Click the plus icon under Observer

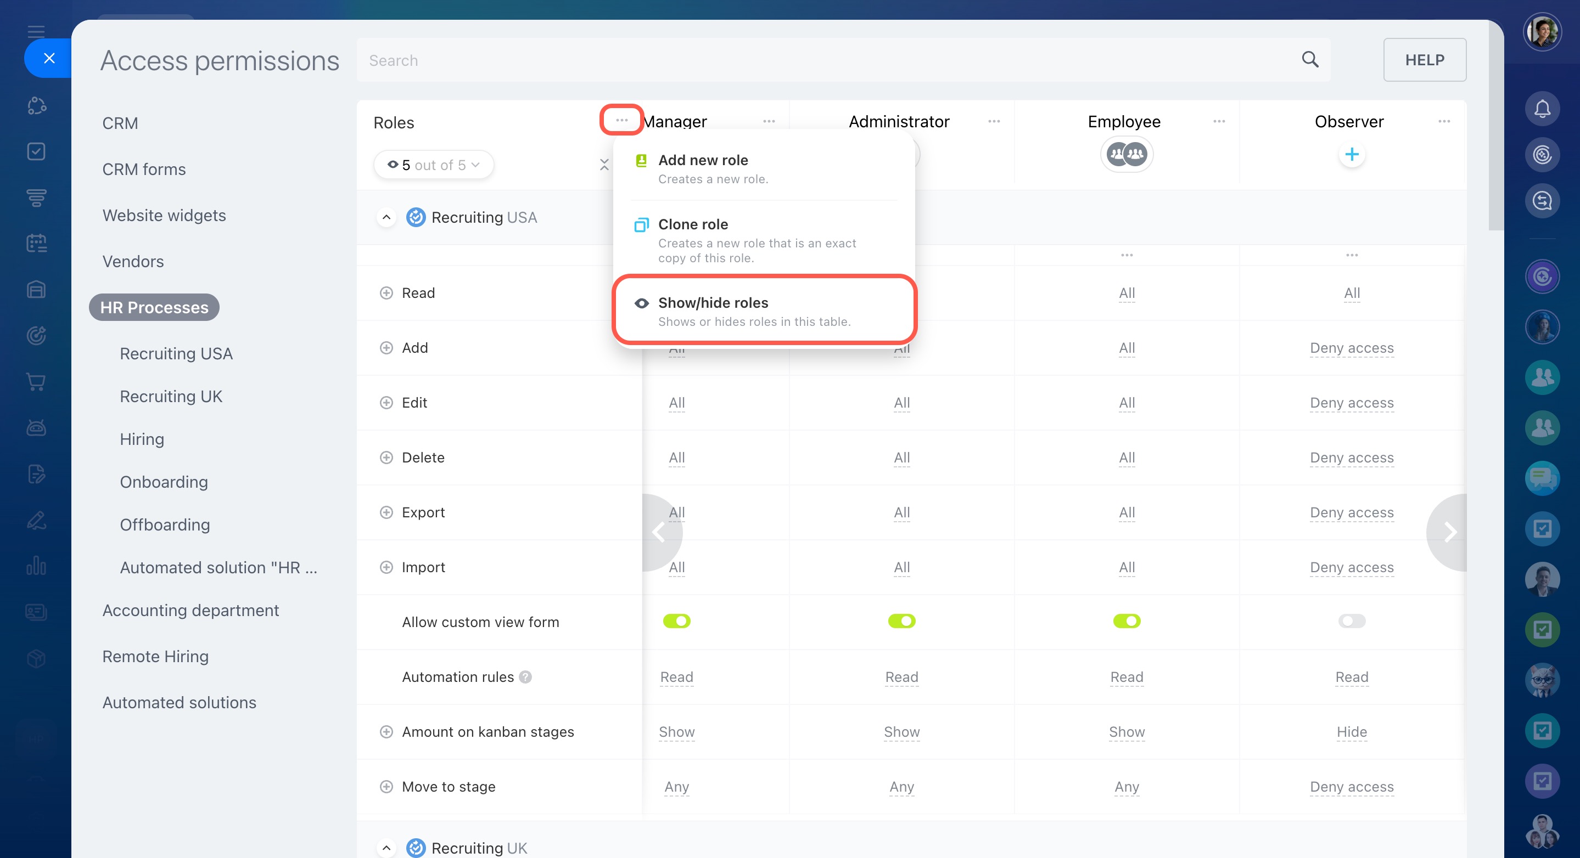pyautogui.click(x=1351, y=155)
